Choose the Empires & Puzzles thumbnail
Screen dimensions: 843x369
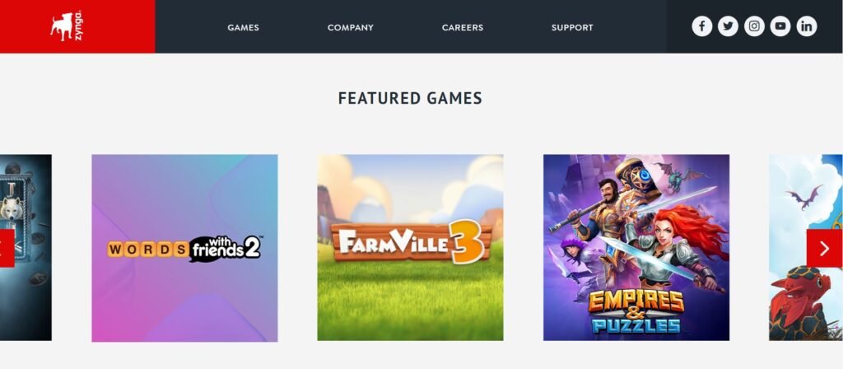coord(636,248)
